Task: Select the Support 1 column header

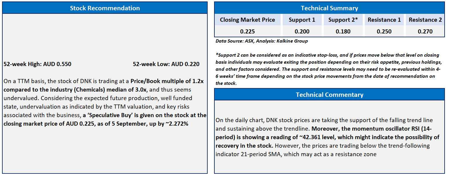Action: click(x=302, y=20)
